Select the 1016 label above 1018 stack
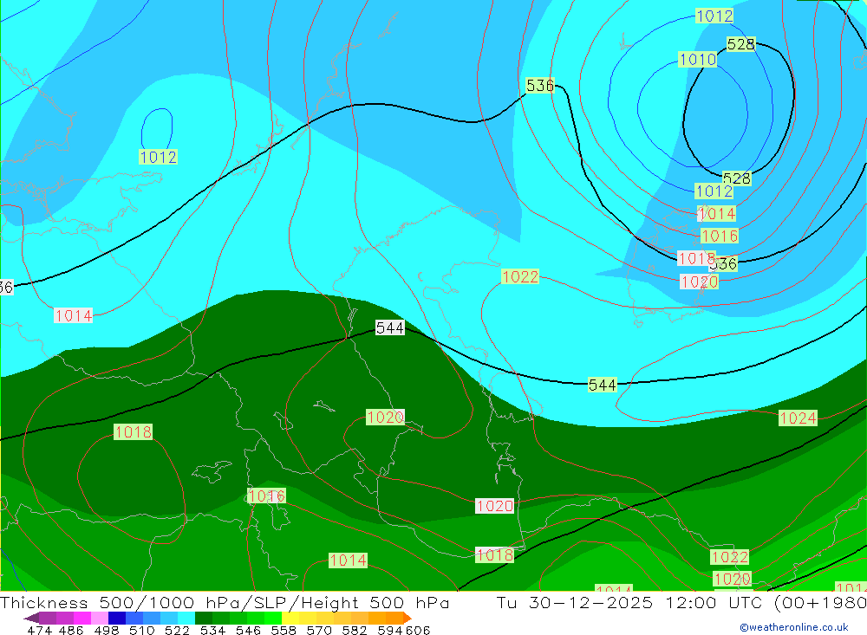Viewport: 867px width, 635px height. [x=720, y=236]
